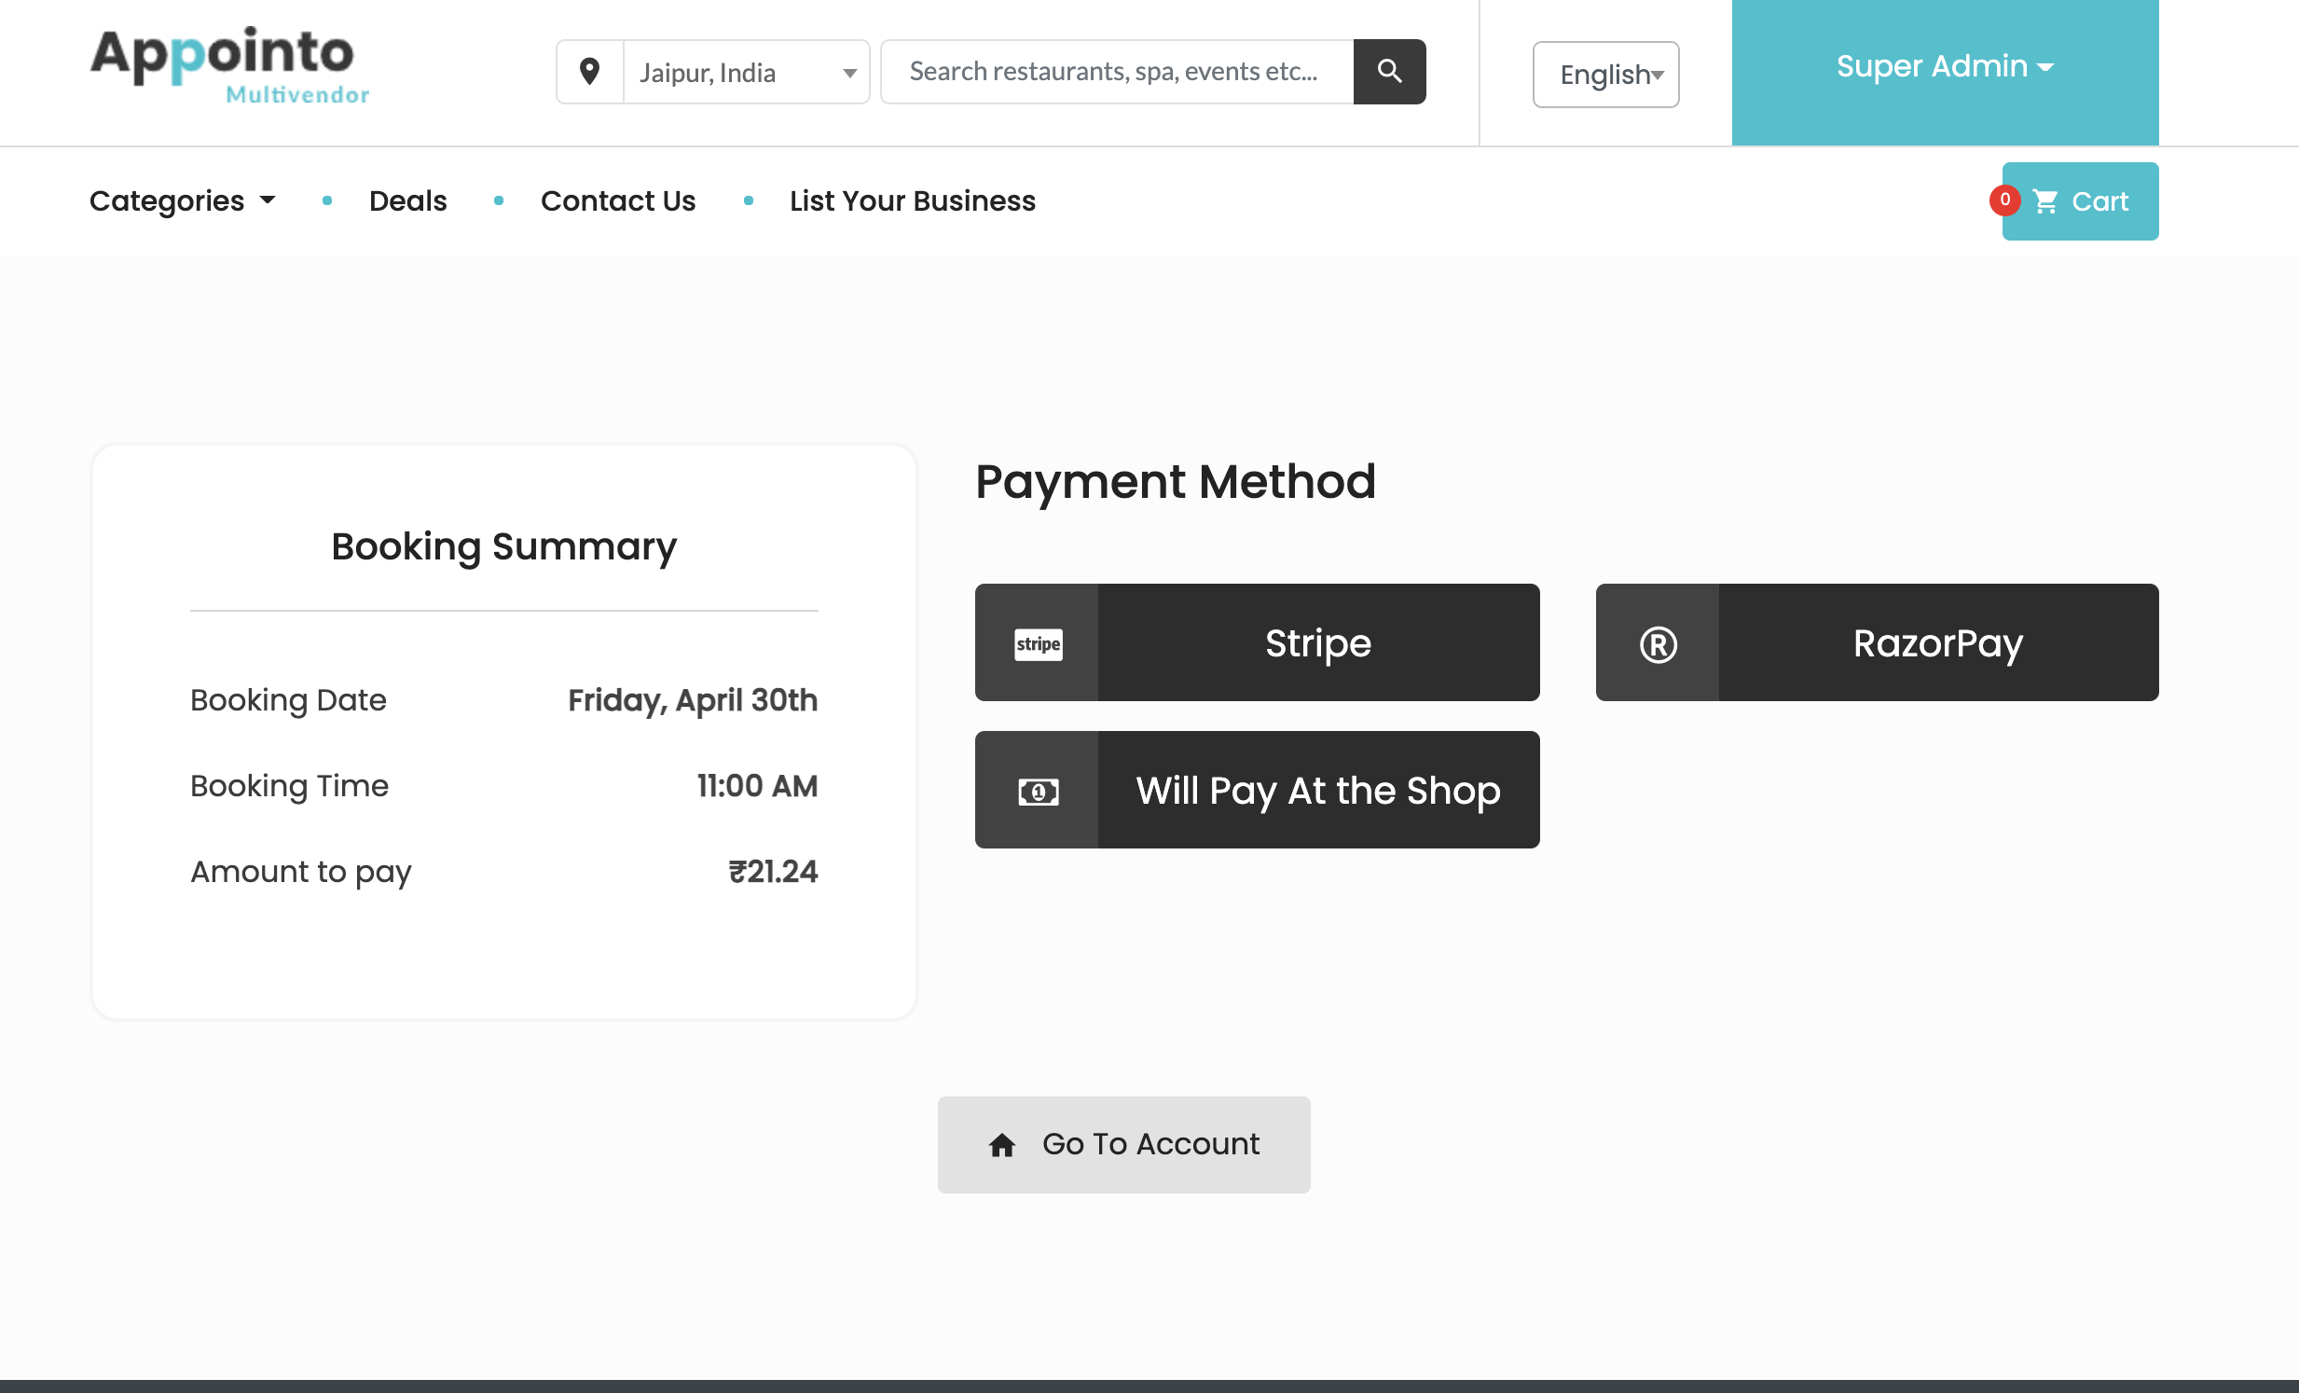Click the shopping cart icon
The height and width of the screenshot is (1393, 2299).
(x=2044, y=201)
